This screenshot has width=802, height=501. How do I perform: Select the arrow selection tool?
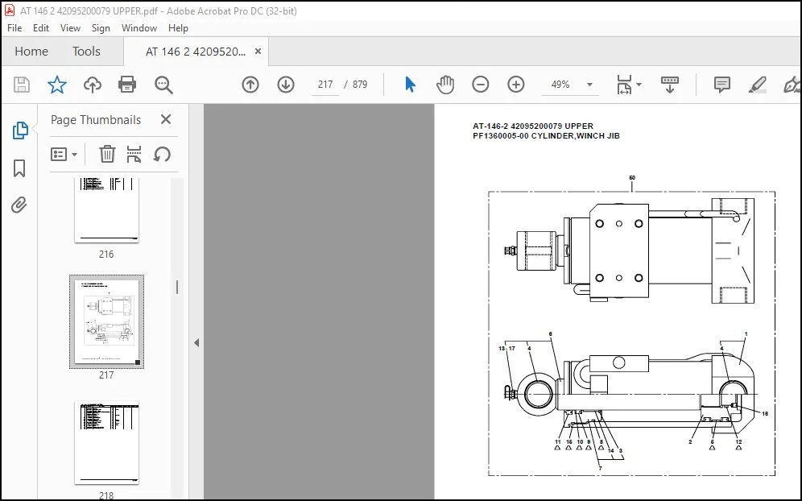410,85
